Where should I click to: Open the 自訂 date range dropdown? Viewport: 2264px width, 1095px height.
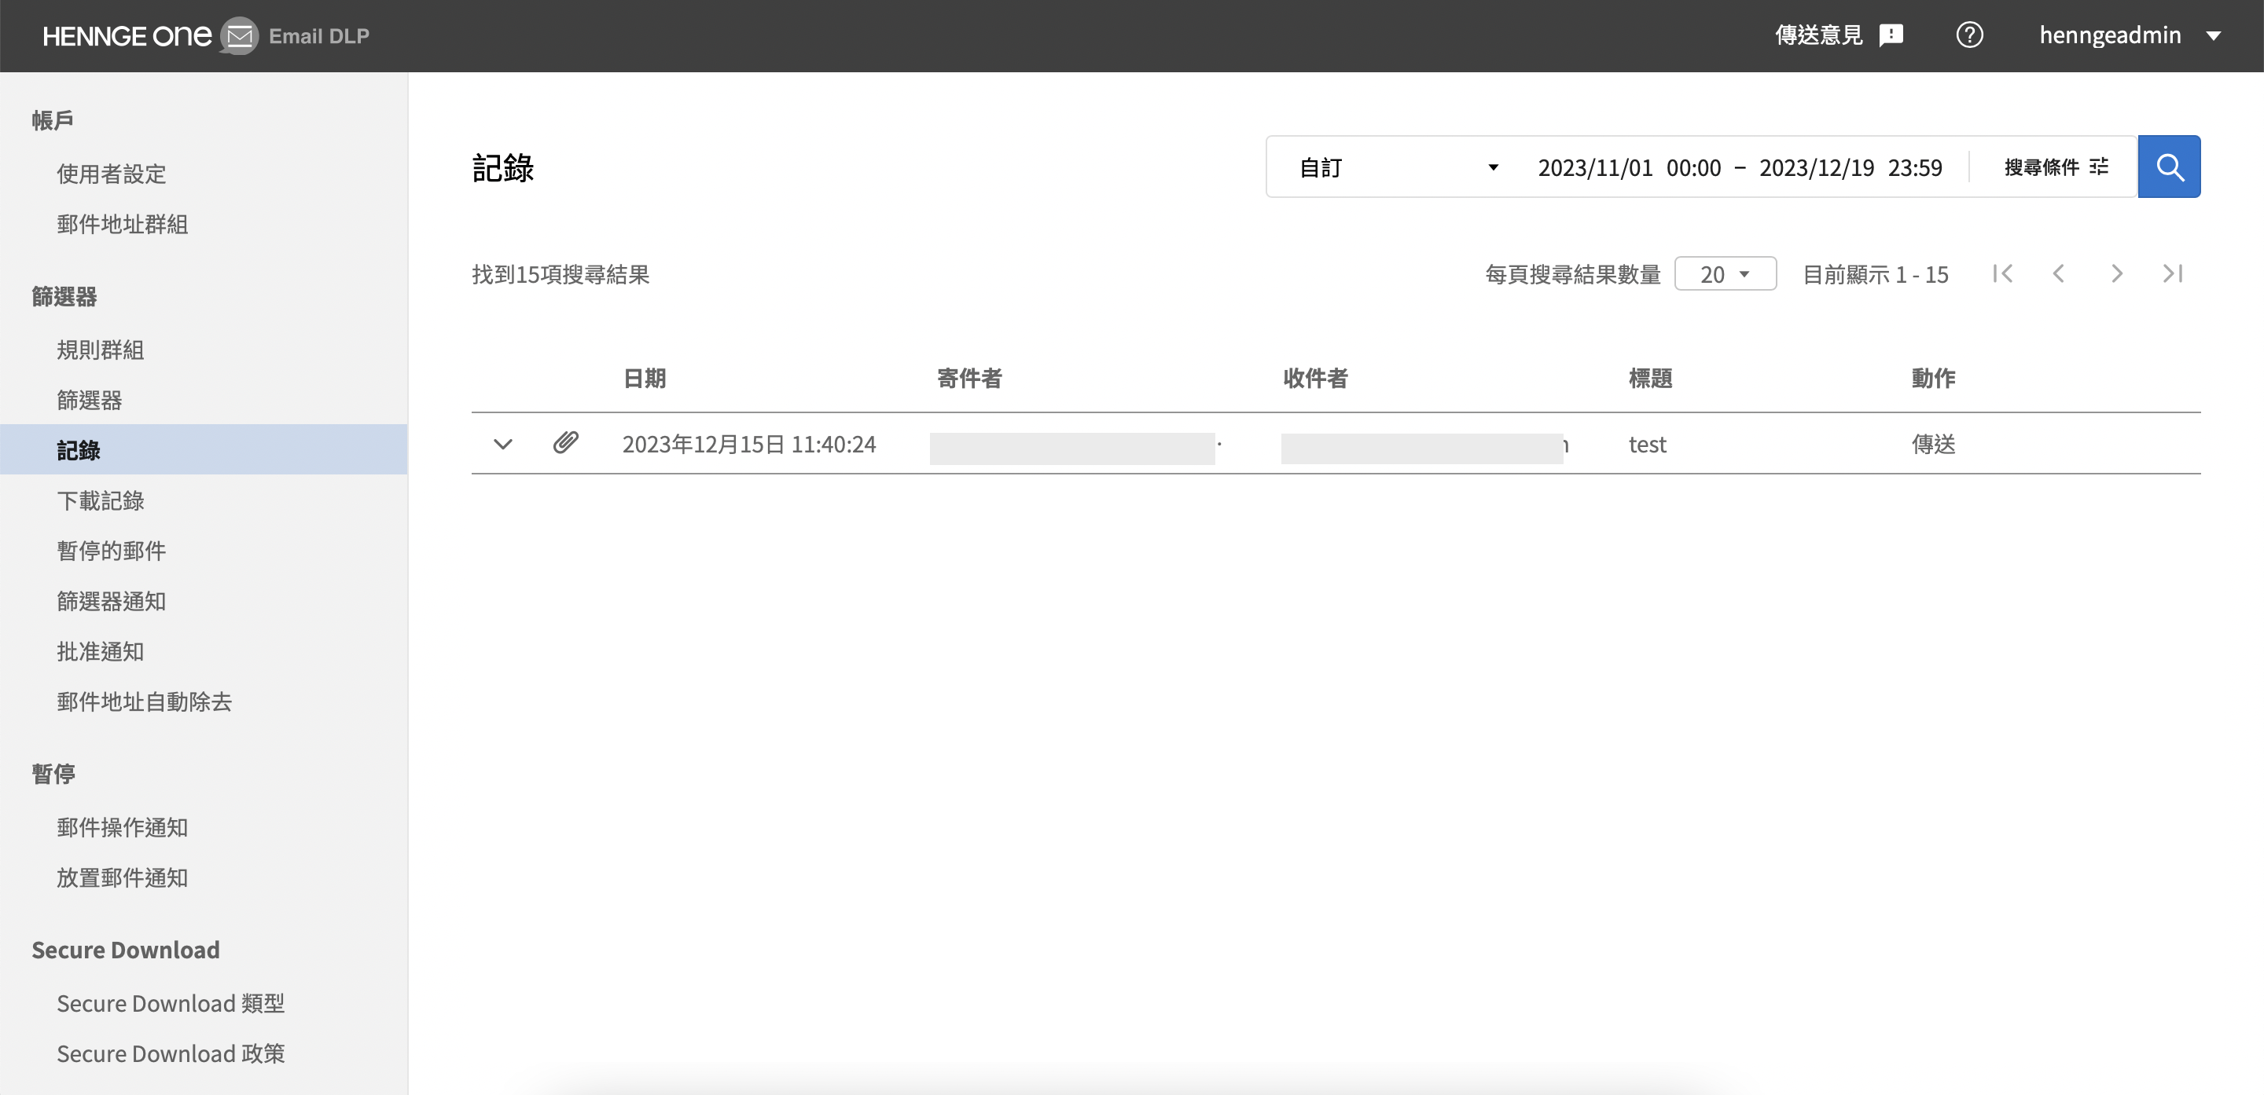(x=1398, y=167)
